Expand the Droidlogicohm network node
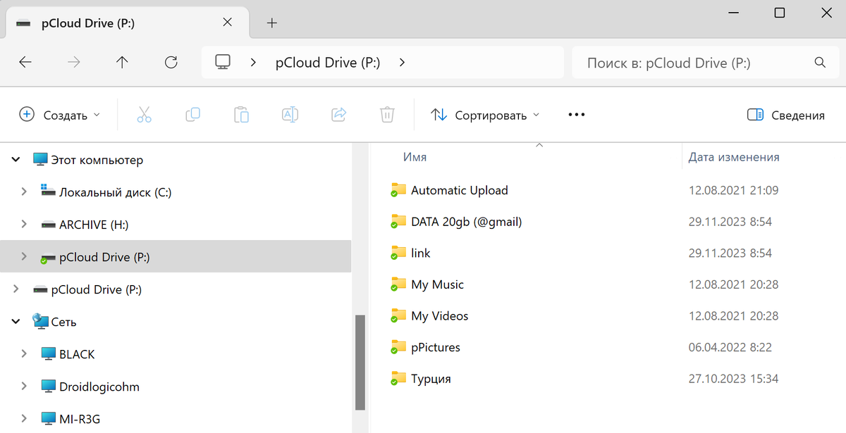 (x=24, y=387)
